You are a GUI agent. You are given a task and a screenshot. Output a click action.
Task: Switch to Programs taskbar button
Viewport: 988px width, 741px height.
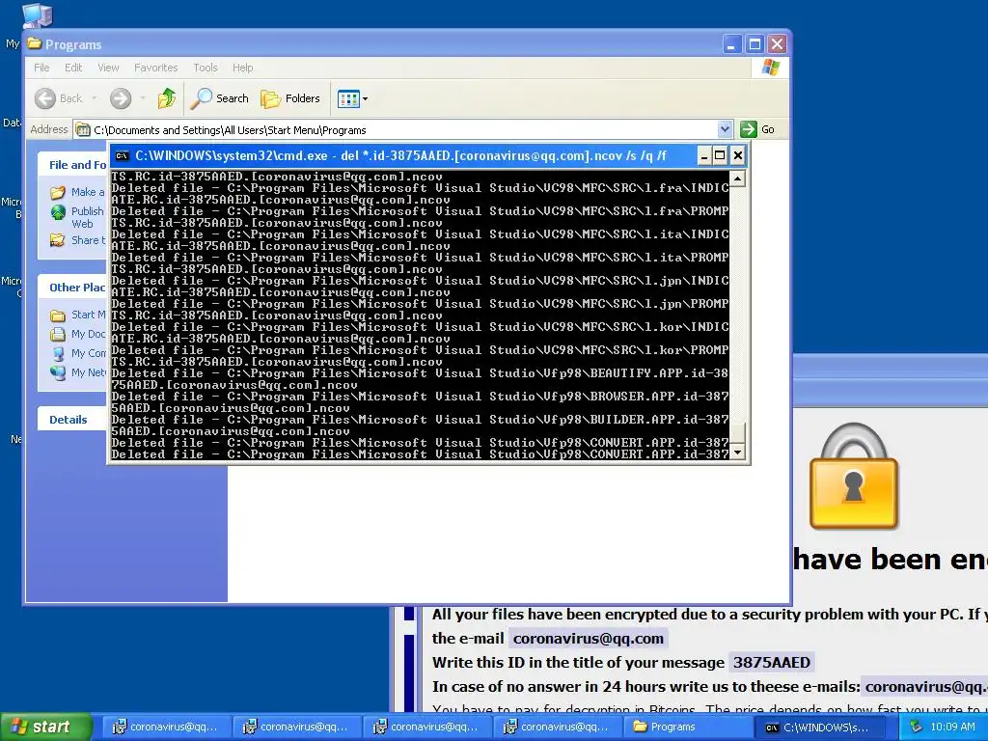point(687,727)
